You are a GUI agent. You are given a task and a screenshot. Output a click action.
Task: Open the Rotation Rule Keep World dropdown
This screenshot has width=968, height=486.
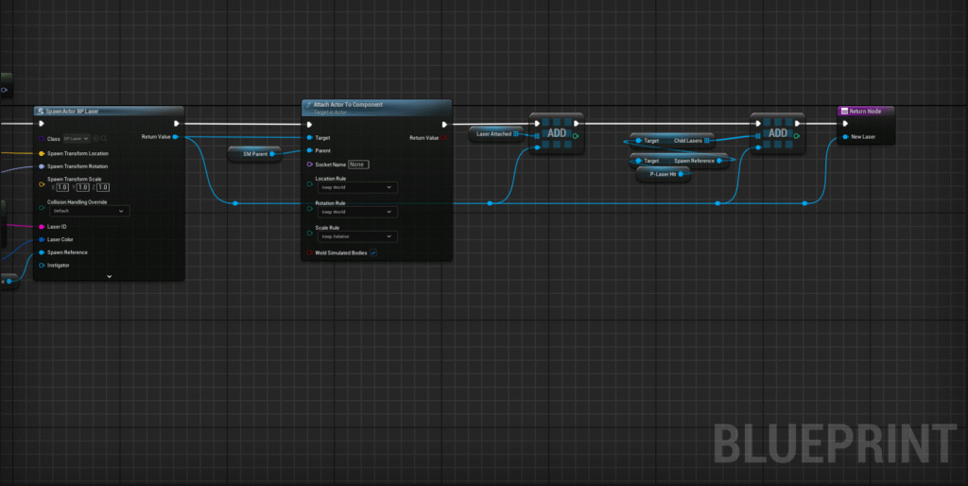point(356,212)
